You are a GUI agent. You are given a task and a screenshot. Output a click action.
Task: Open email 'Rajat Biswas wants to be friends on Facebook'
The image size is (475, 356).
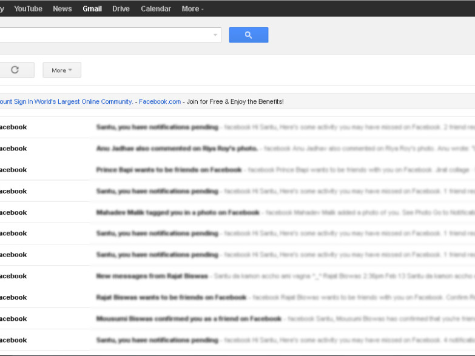(238, 297)
